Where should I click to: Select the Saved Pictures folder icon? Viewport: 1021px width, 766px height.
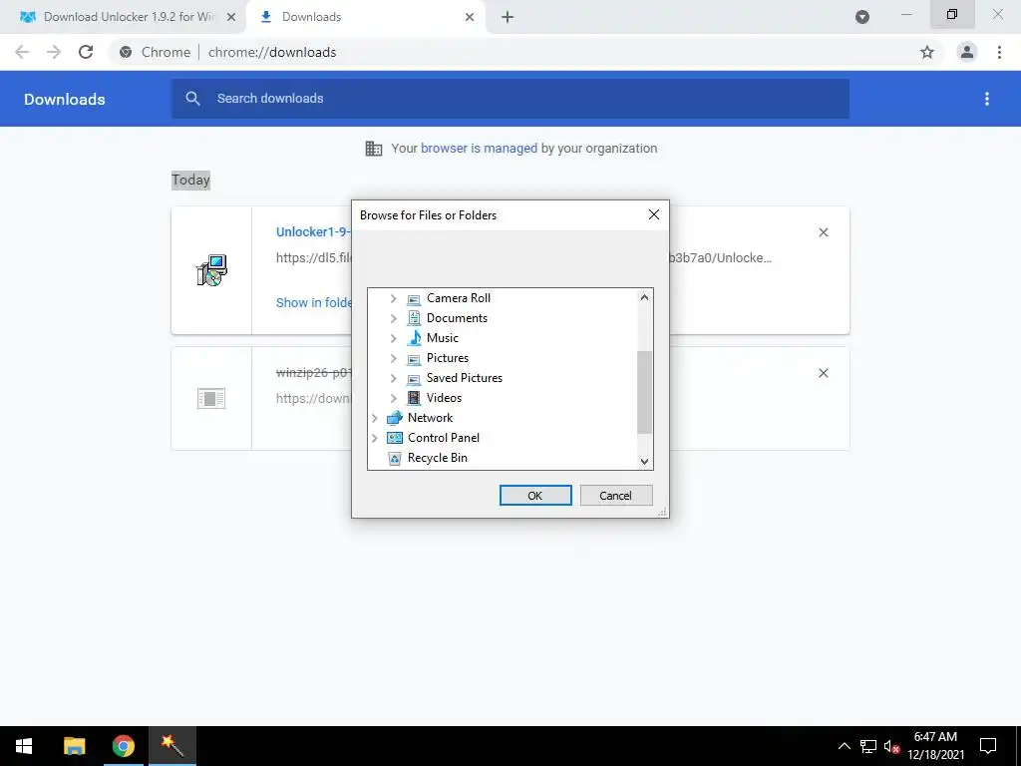414,378
